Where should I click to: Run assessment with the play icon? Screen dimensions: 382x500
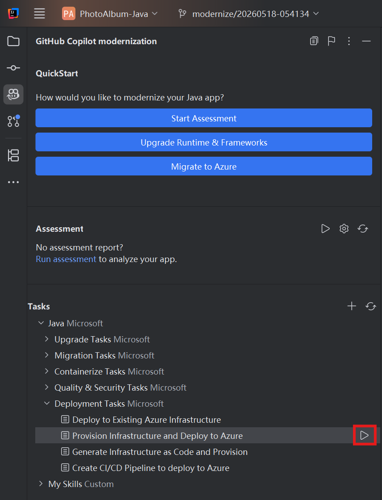pyautogui.click(x=325, y=229)
